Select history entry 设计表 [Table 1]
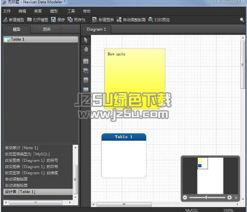This screenshot has width=247, height=212. click(38, 192)
